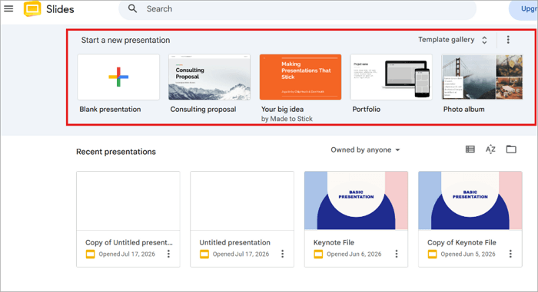Open the main hamburger menu
The image size is (538, 292).
(x=8, y=8)
